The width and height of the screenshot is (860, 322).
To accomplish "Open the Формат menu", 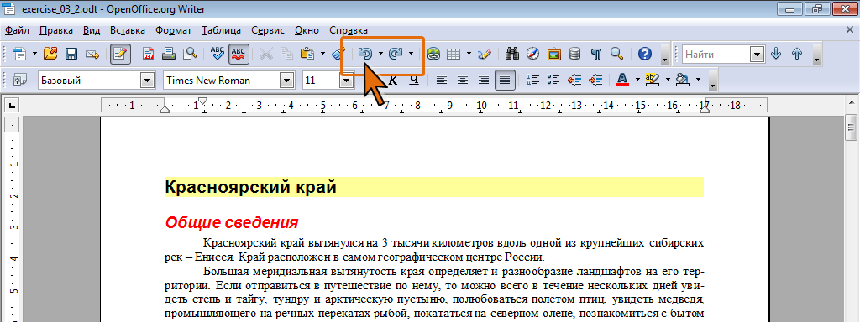I will pyautogui.click(x=173, y=30).
